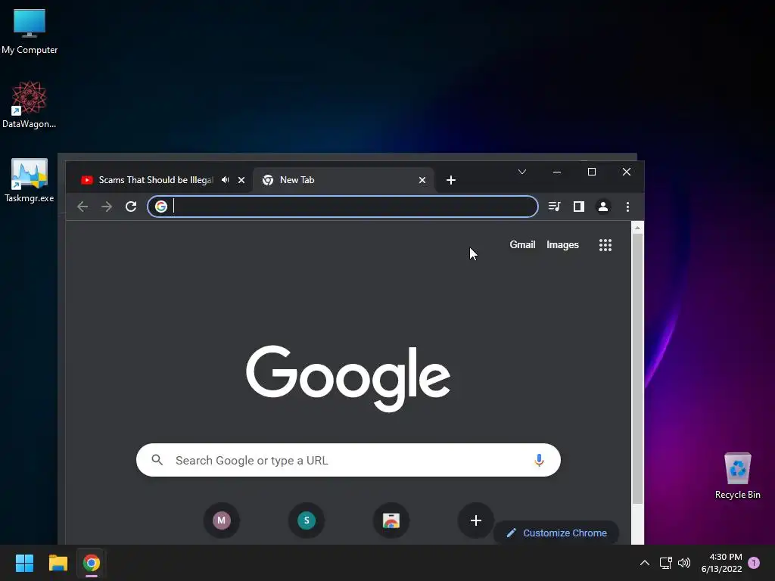Open File Explorer from the taskbar

pyautogui.click(x=58, y=563)
